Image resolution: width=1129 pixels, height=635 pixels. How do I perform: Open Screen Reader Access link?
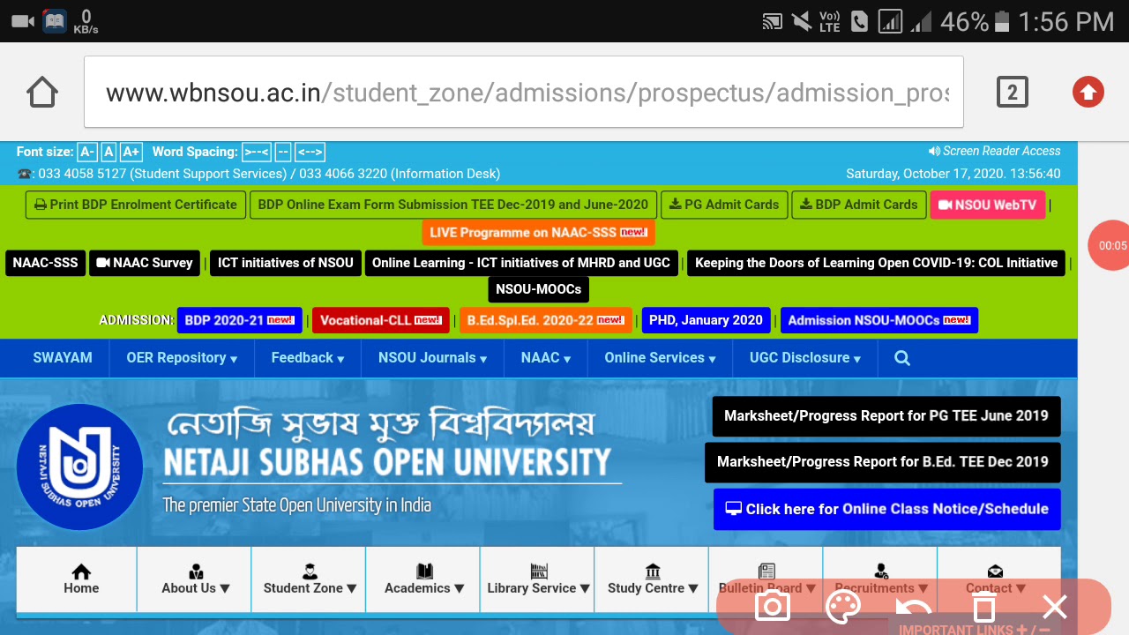coord(994,151)
